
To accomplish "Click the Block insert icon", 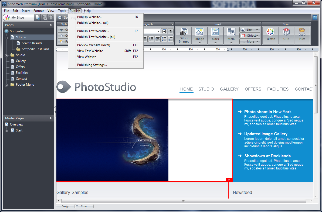I will click(x=215, y=36).
